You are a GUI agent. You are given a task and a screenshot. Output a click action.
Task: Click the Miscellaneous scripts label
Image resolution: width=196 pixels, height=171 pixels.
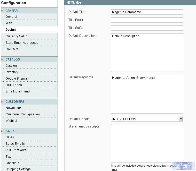(84, 126)
